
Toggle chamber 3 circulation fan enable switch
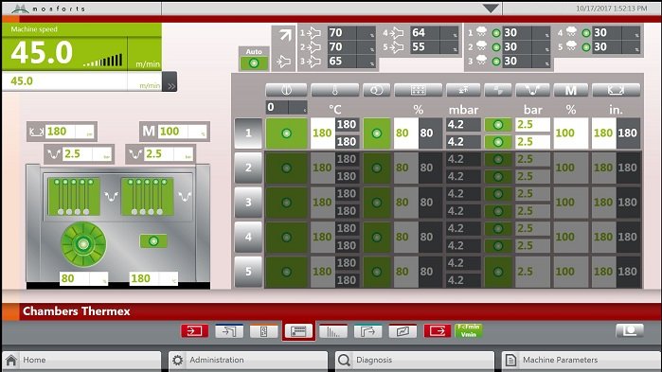click(x=377, y=203)
